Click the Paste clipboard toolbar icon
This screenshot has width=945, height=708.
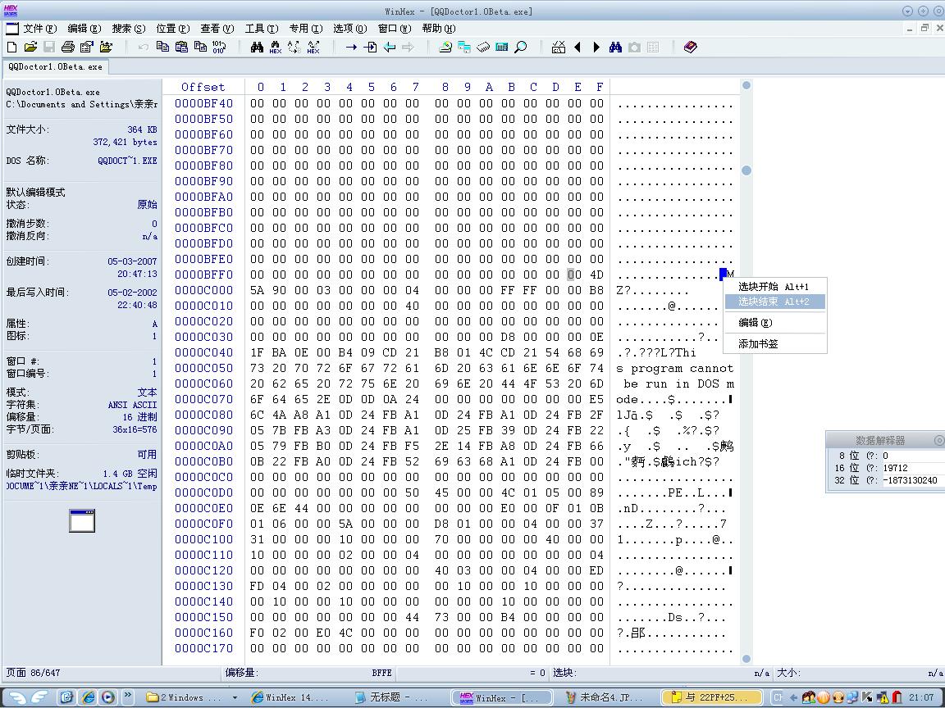click(180, 47)
